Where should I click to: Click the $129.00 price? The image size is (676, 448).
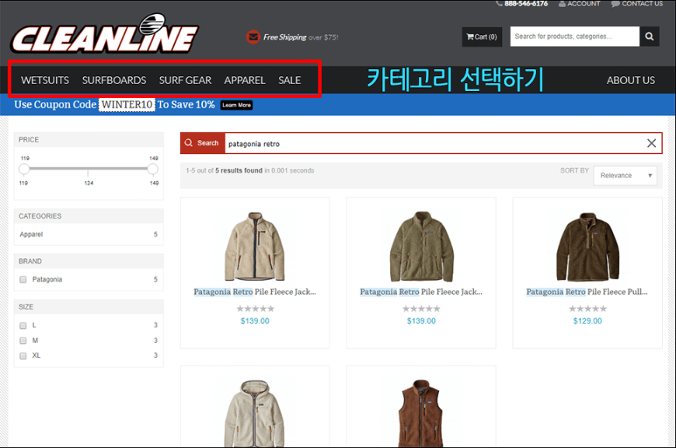(x=587, y=320)
